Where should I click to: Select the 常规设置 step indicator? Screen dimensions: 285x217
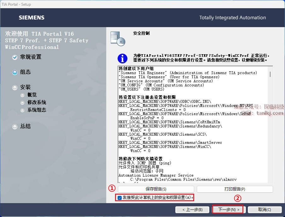(x=15, y=57)
